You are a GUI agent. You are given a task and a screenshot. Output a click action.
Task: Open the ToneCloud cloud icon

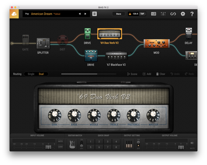pyautogui.click(x=14, y=14)
